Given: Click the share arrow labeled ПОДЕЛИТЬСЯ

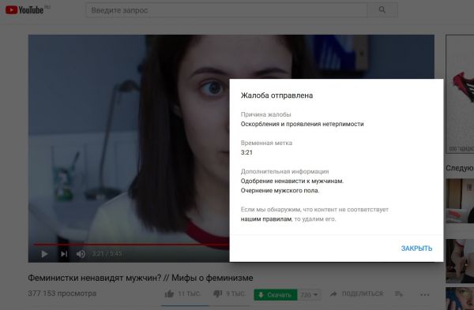Looking at the screenshot, I should point(356,293).
